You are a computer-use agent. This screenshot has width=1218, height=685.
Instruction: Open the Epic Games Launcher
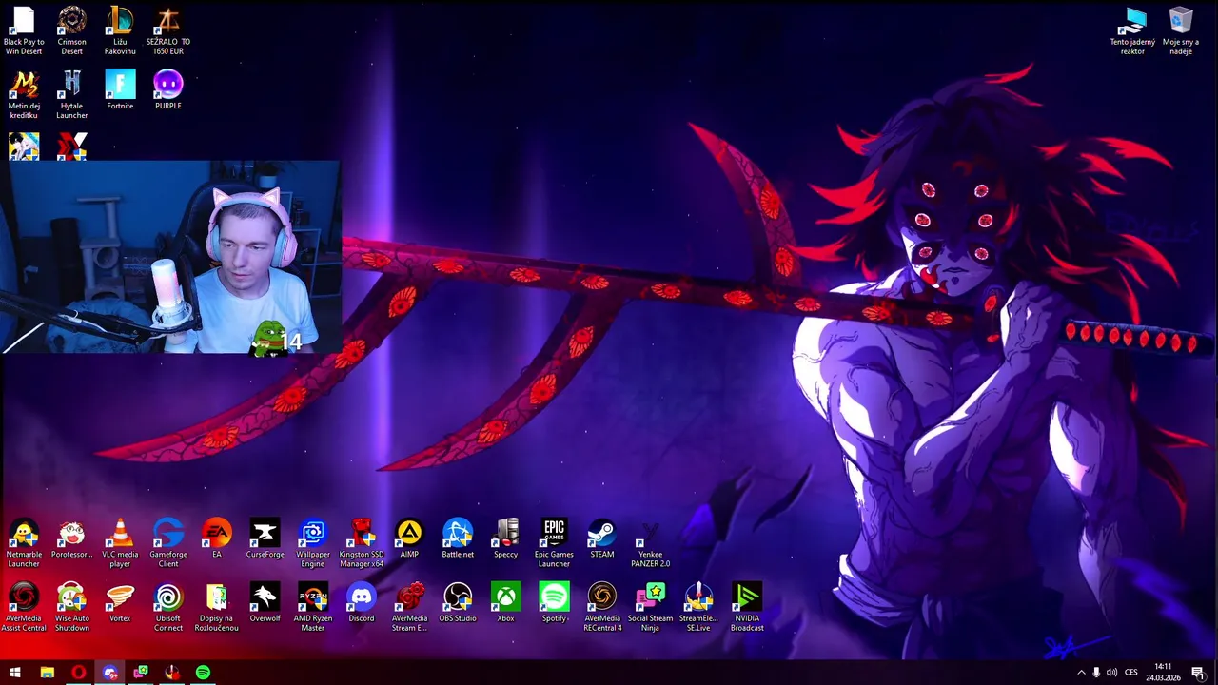pos(554,543)
